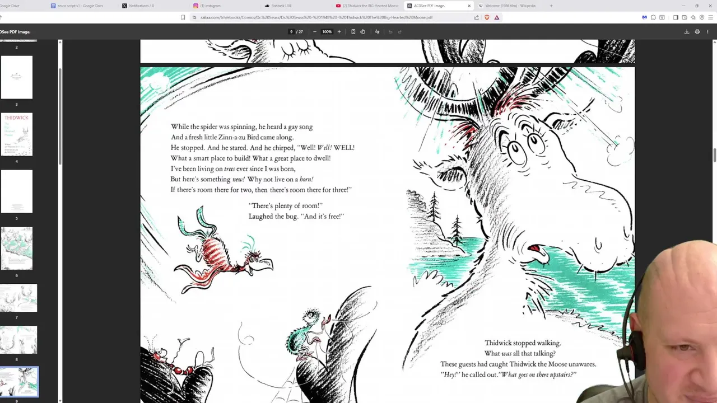The image size is (717, 403).
Task: Open page 7 thumbnail in sidebar
Action: click(19, 298)
